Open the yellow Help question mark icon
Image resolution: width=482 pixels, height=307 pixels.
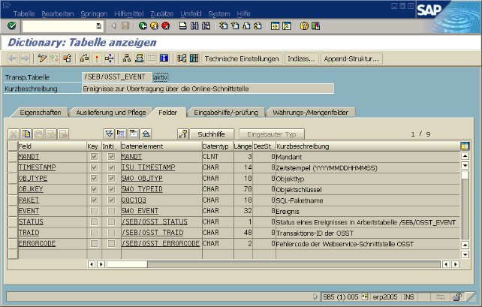[305, 26]
